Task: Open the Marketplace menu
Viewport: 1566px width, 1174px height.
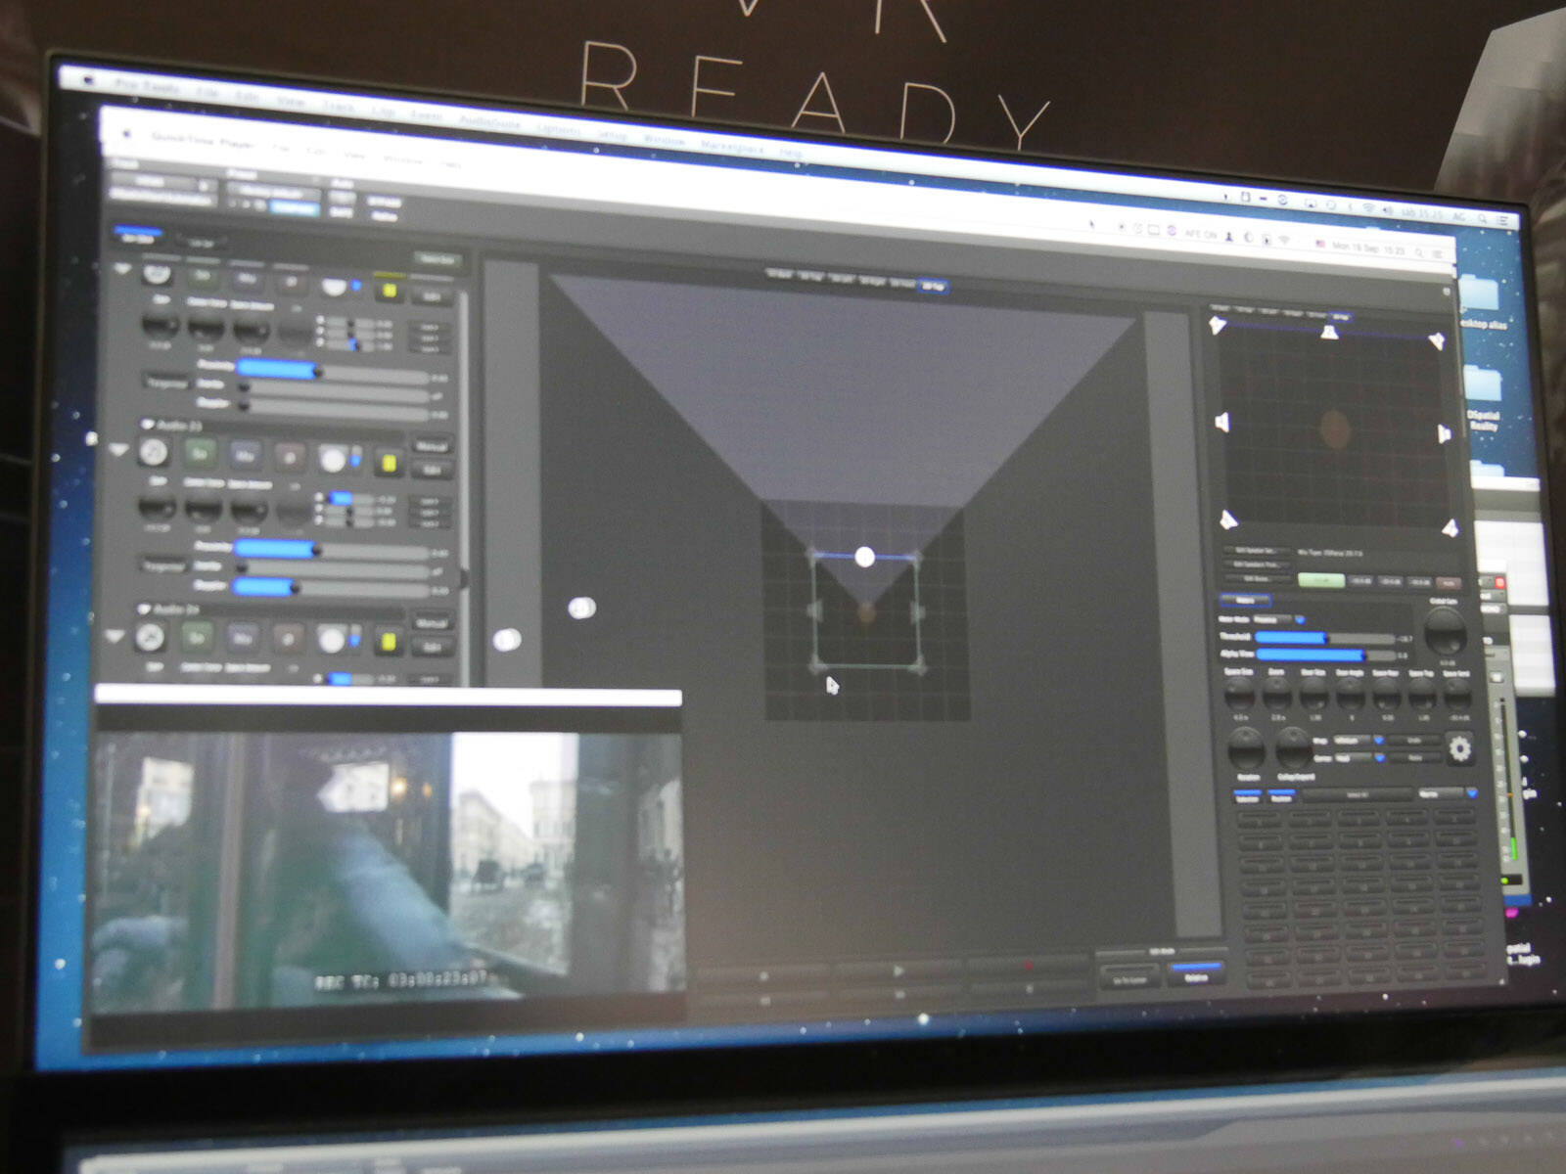Action: pos(731,147)
